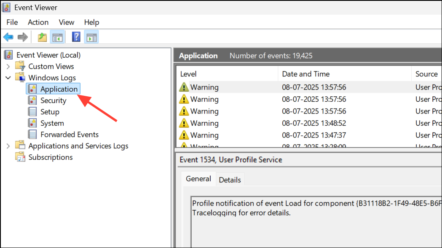Toggle the Show/Hide Action Pane icon
Image resolution: width=442 pixels, height=248 pixels.
pyautogui.click(x=91, y=37)
